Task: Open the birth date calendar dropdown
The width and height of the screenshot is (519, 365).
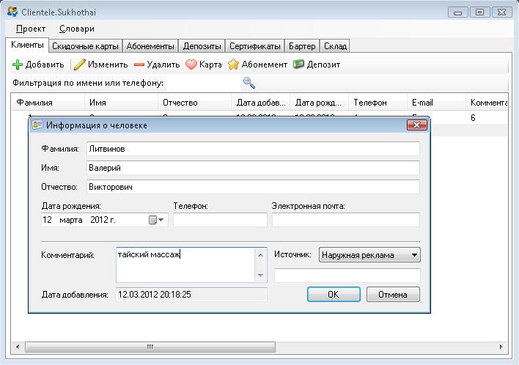Action: tap(157, 220)
